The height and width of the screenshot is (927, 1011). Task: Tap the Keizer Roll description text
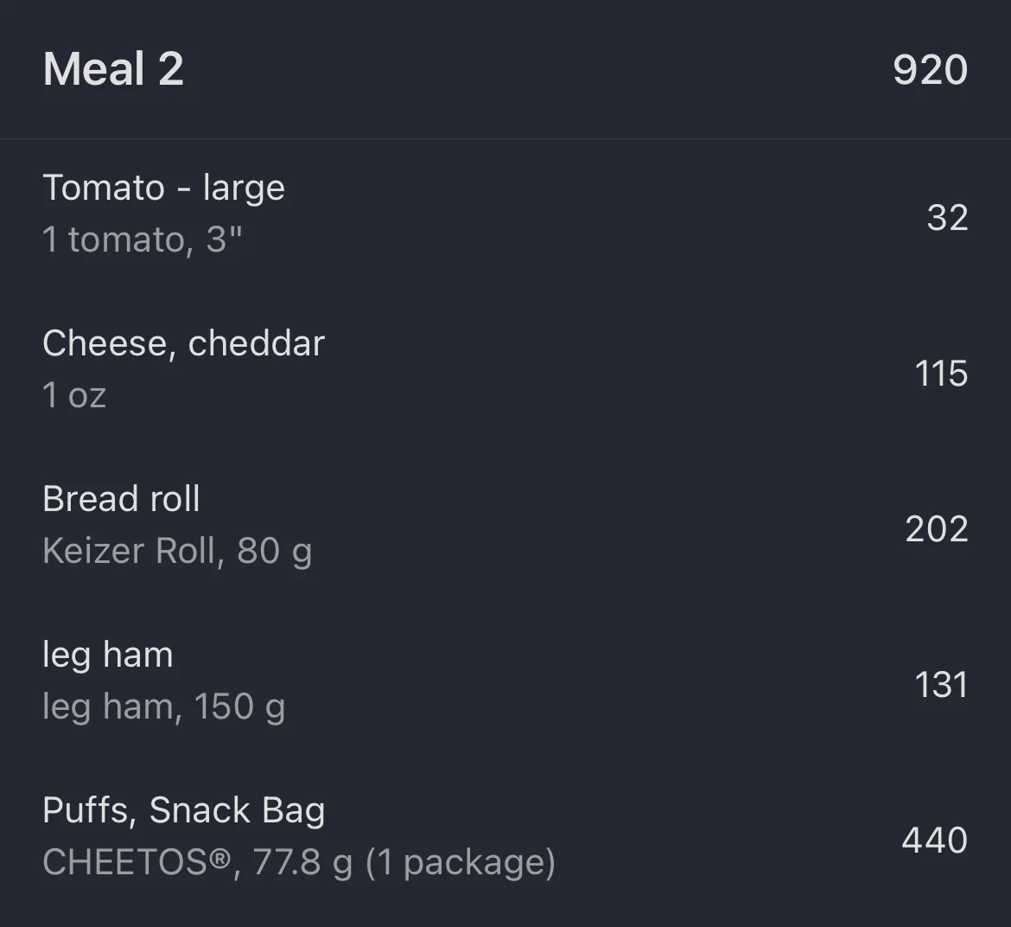click(130, 551)
